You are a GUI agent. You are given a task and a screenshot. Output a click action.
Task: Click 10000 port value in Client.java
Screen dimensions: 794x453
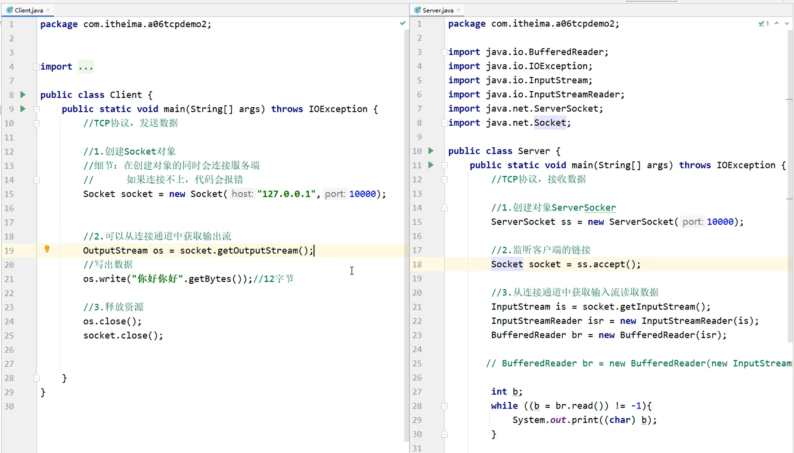pos(363,194)
